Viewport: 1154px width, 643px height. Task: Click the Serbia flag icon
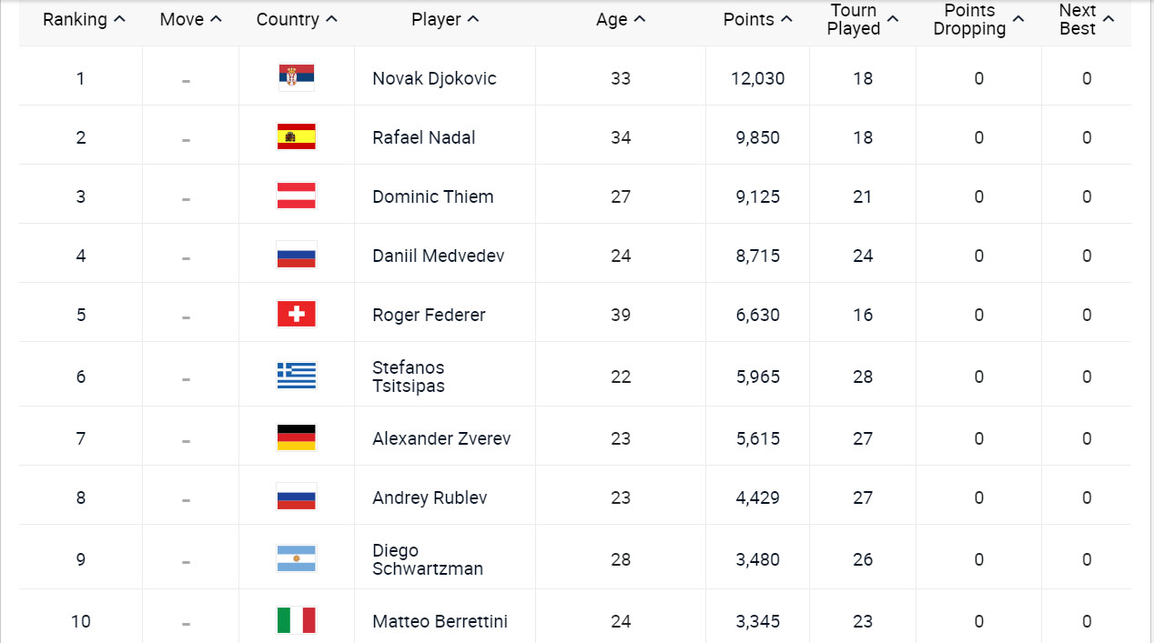click(296, 78)
